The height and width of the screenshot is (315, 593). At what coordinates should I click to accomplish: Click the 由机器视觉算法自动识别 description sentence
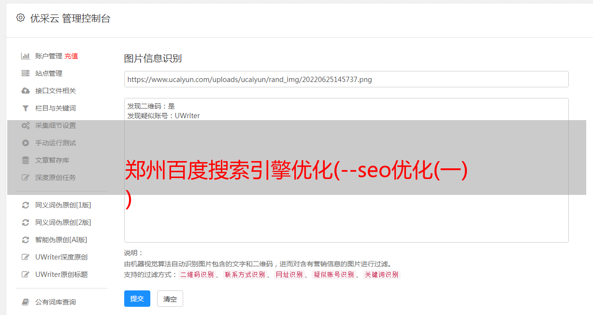point(258,264)
